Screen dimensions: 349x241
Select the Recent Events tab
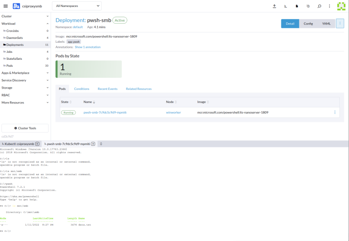click(107, 89)
